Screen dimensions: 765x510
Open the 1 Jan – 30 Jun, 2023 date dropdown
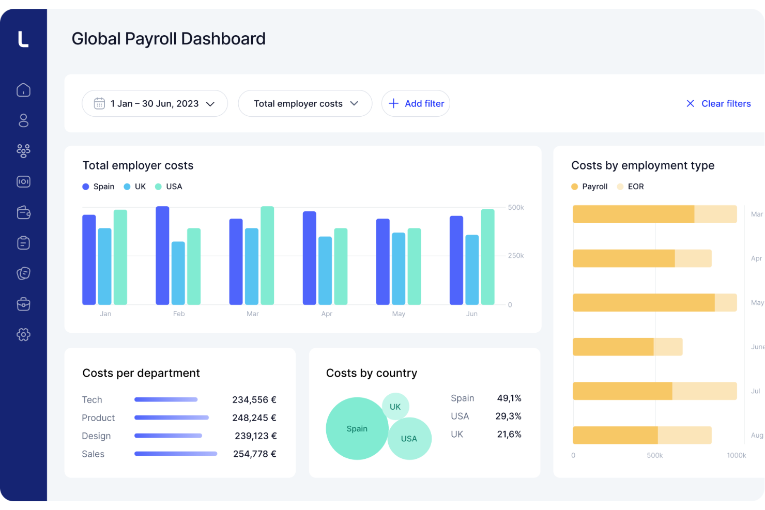point(155,103)
